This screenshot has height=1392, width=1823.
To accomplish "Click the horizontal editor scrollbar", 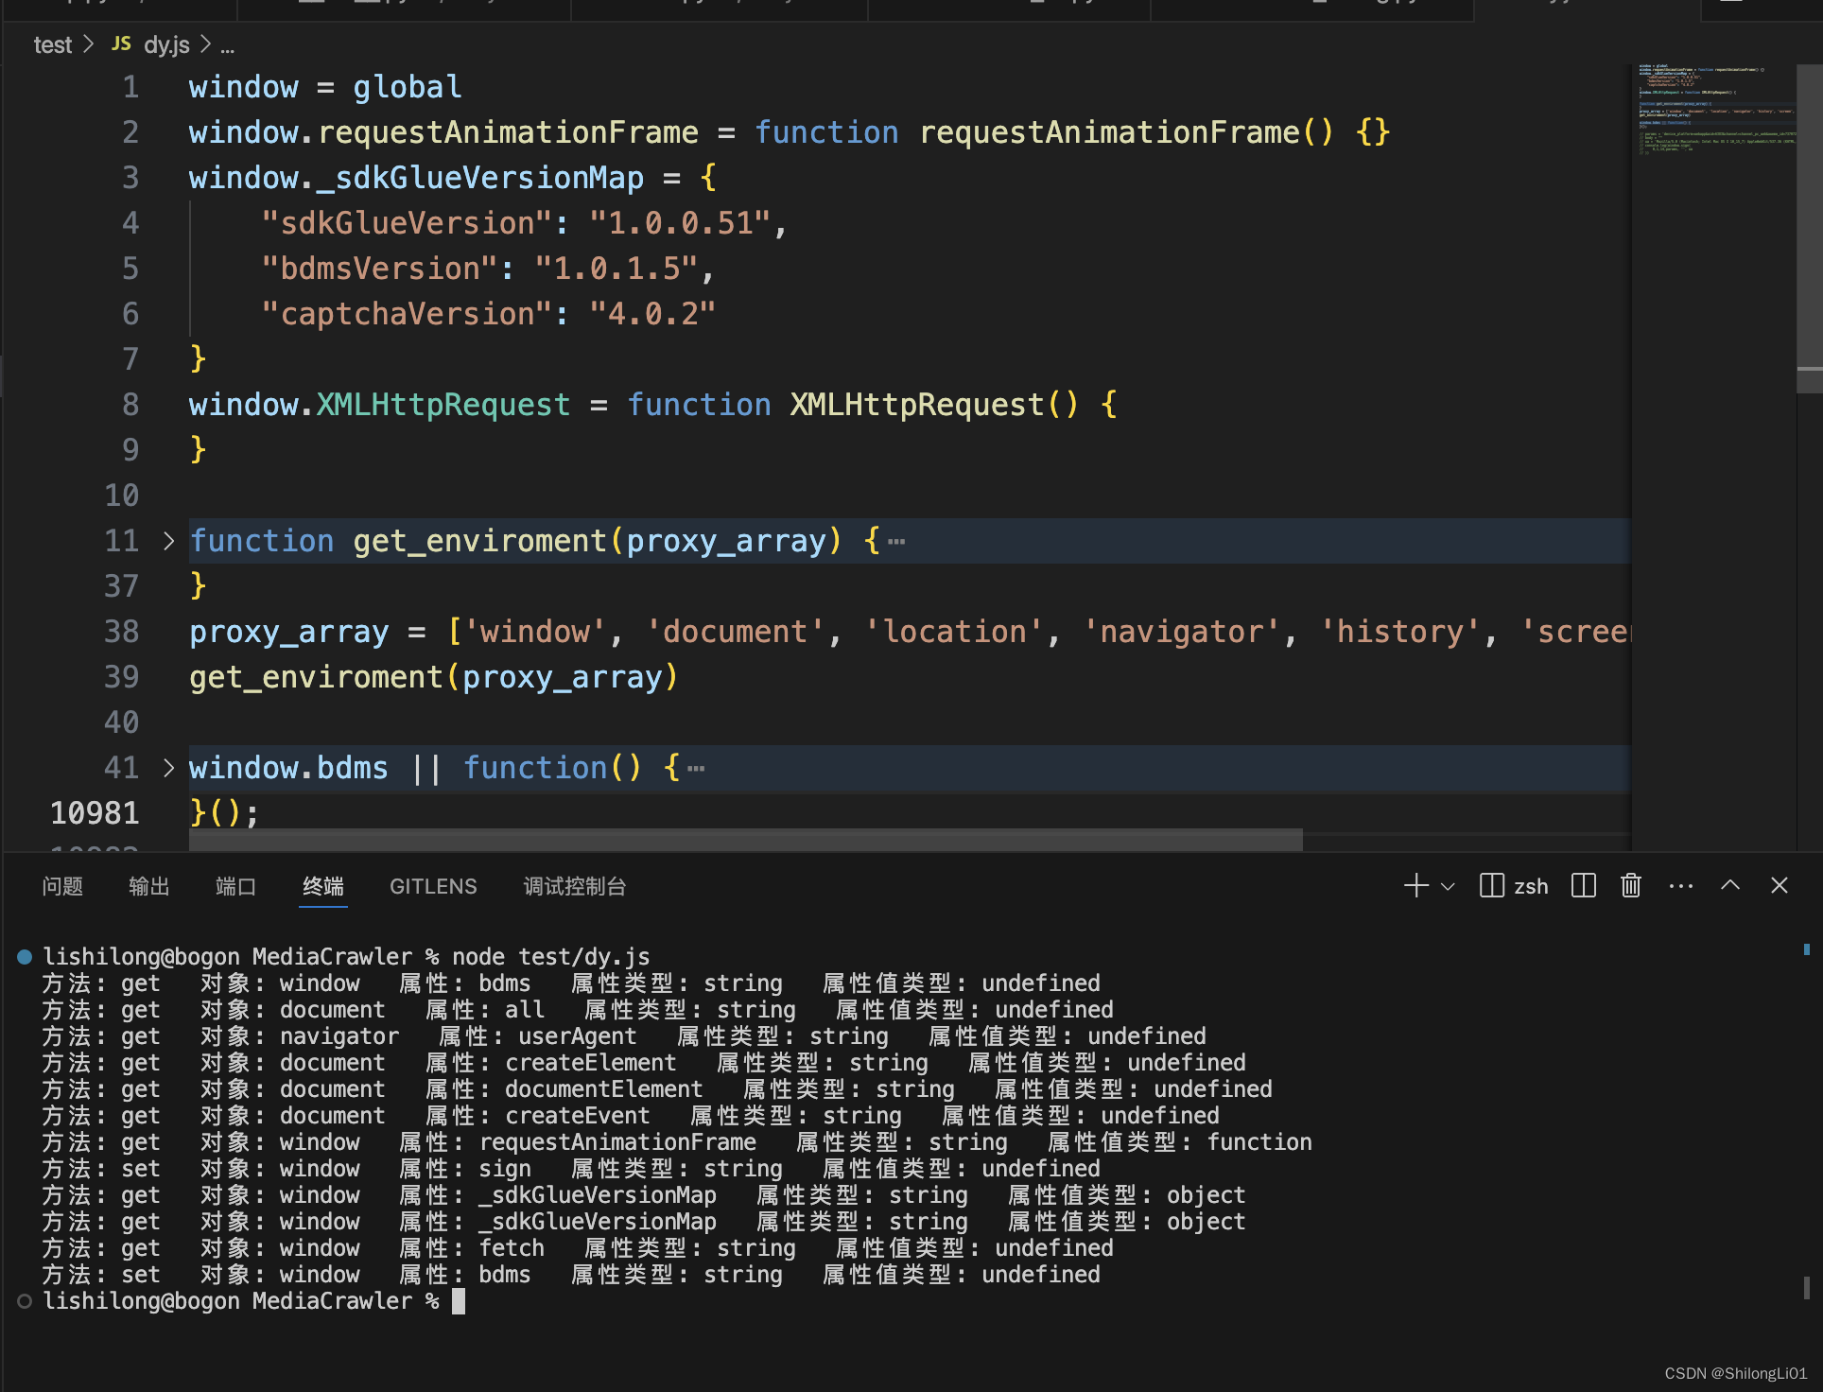I will point(745,840).
